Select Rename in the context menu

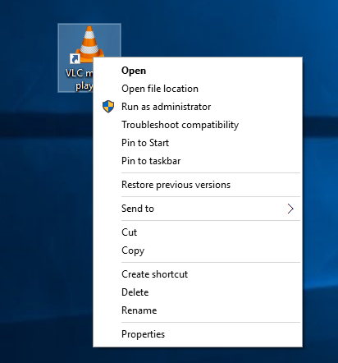[198, 310]
